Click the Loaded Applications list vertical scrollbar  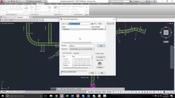pyautogui.click(x=92, y=61)
